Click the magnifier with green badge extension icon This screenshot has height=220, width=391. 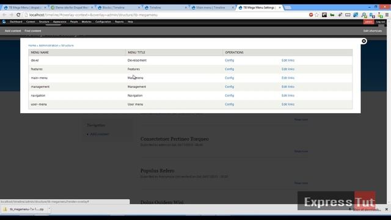pos(364,15)
